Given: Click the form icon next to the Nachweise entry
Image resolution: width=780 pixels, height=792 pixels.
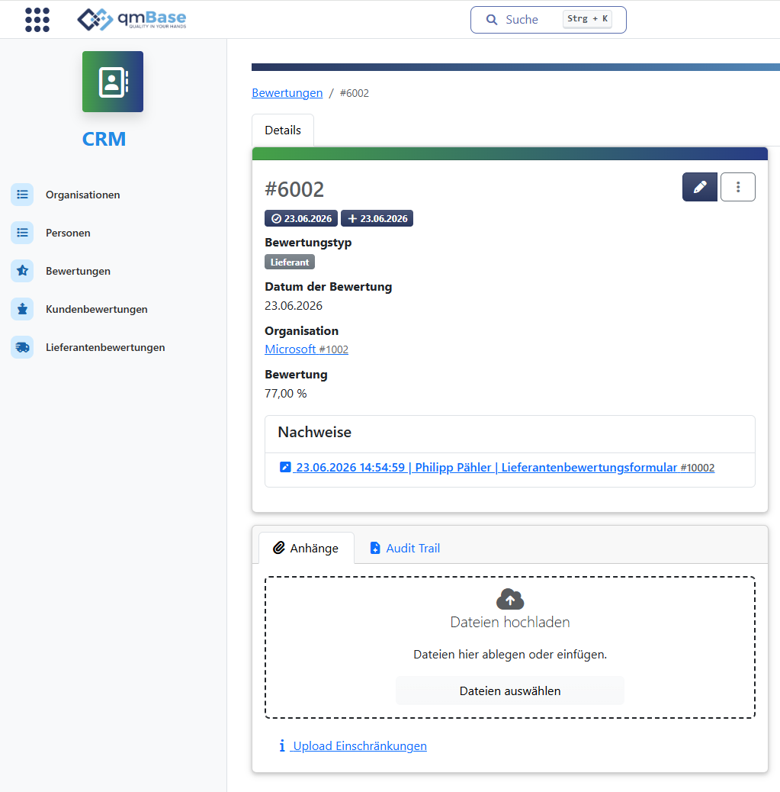Looking at the screenshot, I should 285,467.
